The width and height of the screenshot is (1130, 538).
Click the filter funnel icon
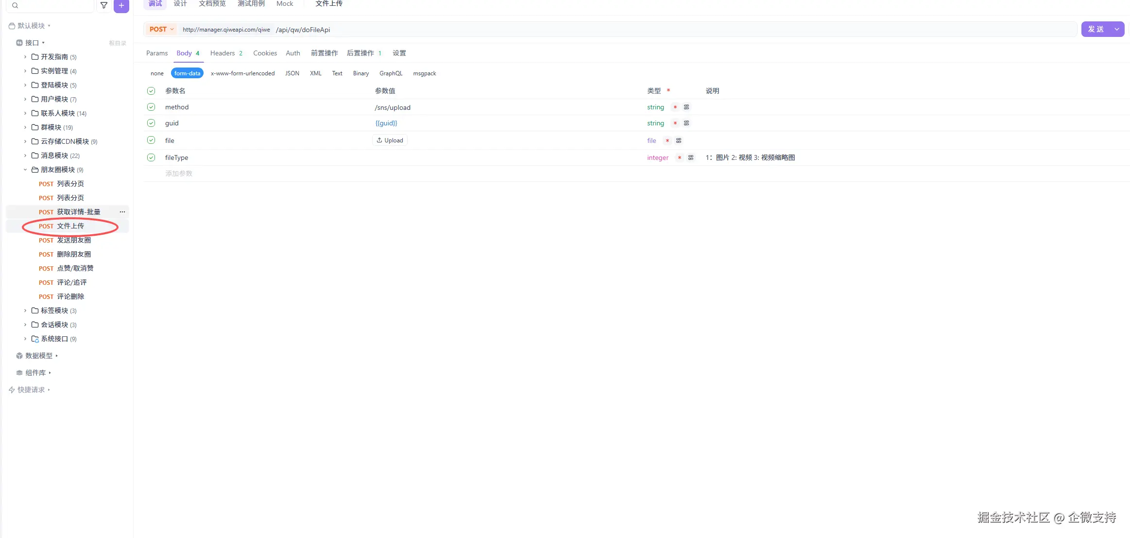coord(103,5)
